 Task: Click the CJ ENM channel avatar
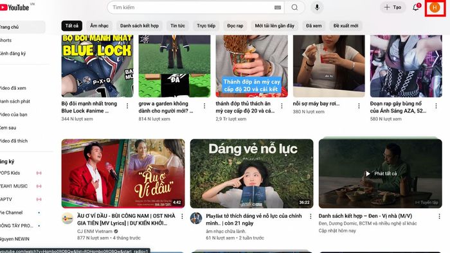tap(67, 218)
